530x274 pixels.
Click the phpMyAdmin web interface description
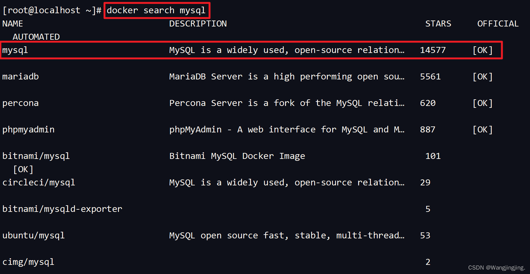(287, 130)
